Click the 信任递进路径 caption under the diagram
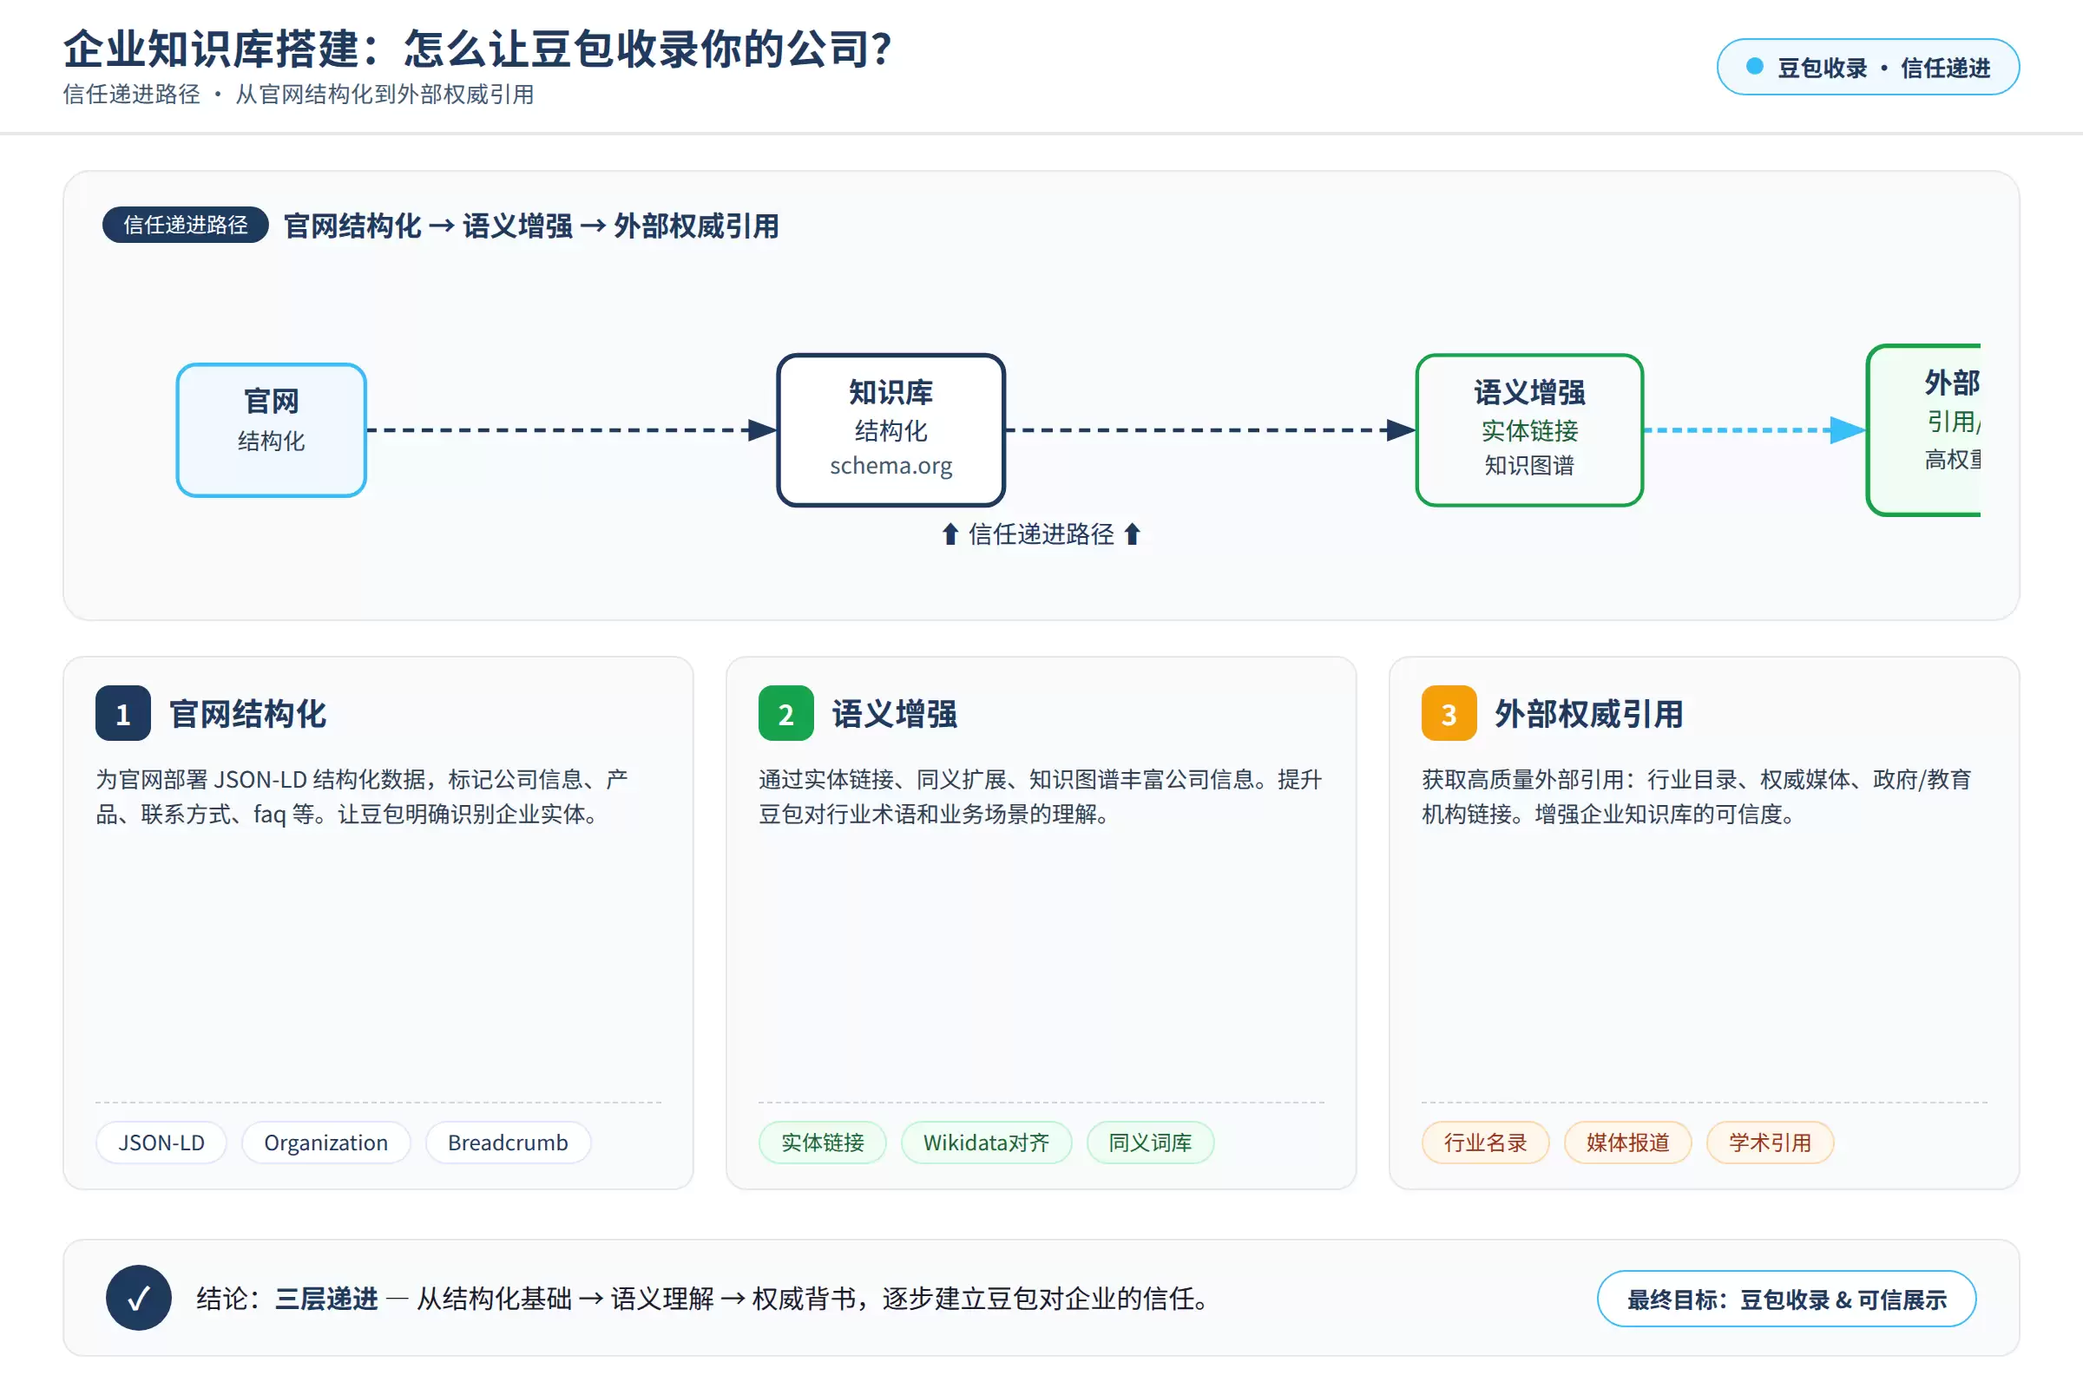The height and width of the screenshot is (1388, 2083). pos(1041,534)
